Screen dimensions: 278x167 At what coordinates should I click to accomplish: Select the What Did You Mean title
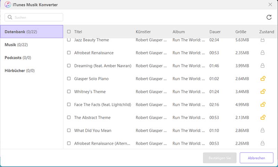click(93, 130)
